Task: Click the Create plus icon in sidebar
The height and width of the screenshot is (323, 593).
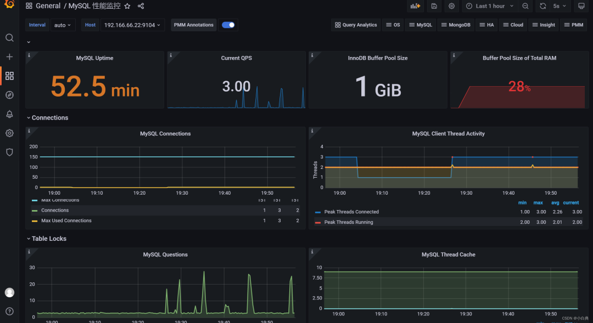Action: click(x=9, y=56)
